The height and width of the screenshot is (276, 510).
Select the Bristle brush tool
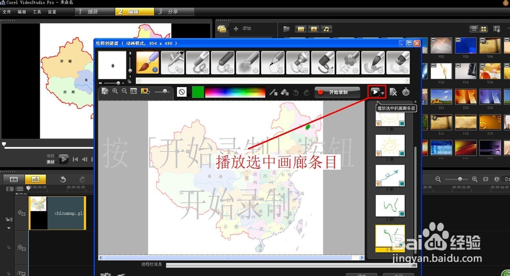click(x=398, y=62)
